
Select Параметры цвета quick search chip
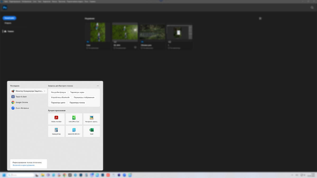(58, 103)
